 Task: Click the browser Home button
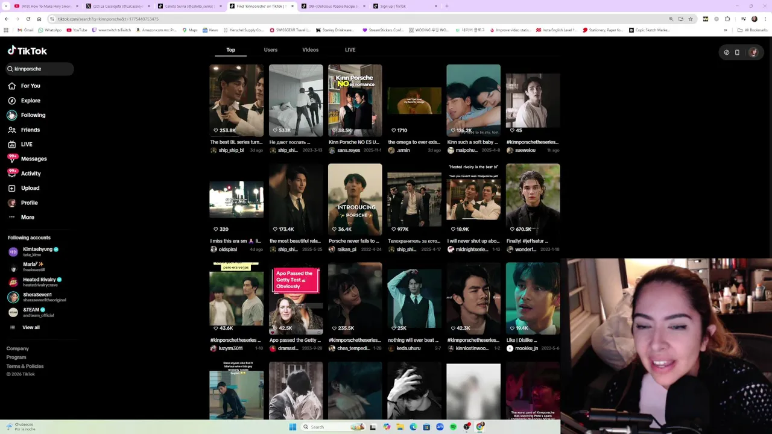(39, 19)
